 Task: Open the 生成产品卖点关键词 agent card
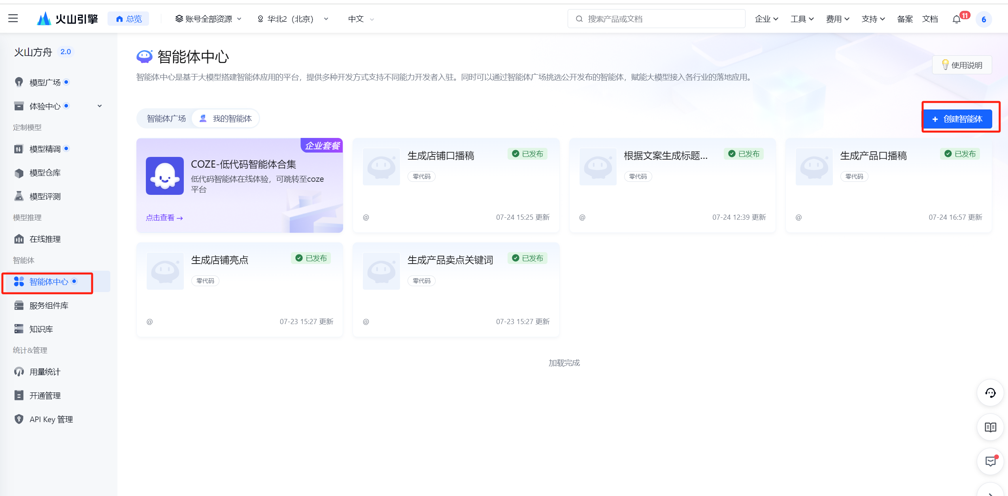(x=456, y=289)
